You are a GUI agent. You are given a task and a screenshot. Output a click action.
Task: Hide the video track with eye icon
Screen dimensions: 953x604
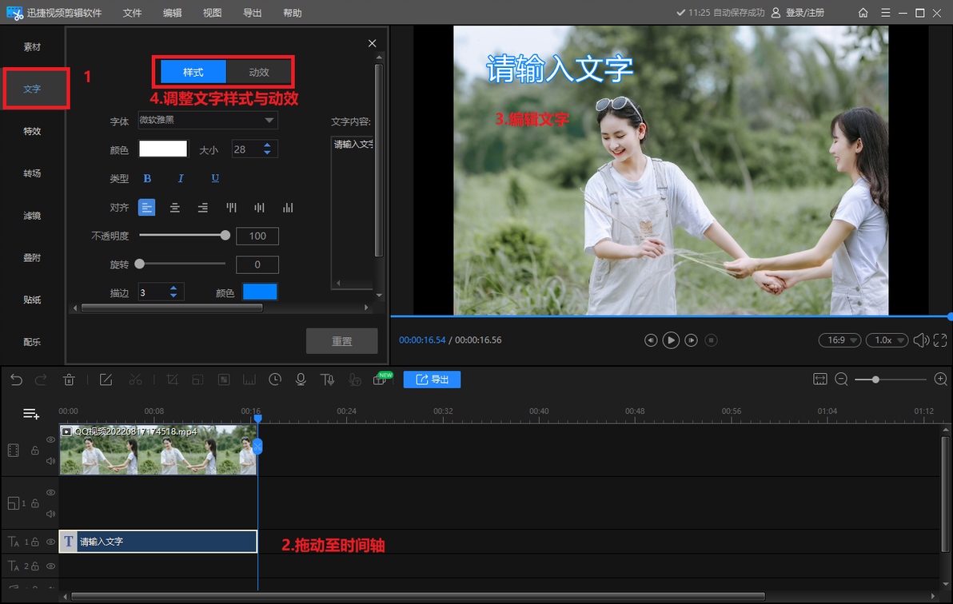(50, 439)
